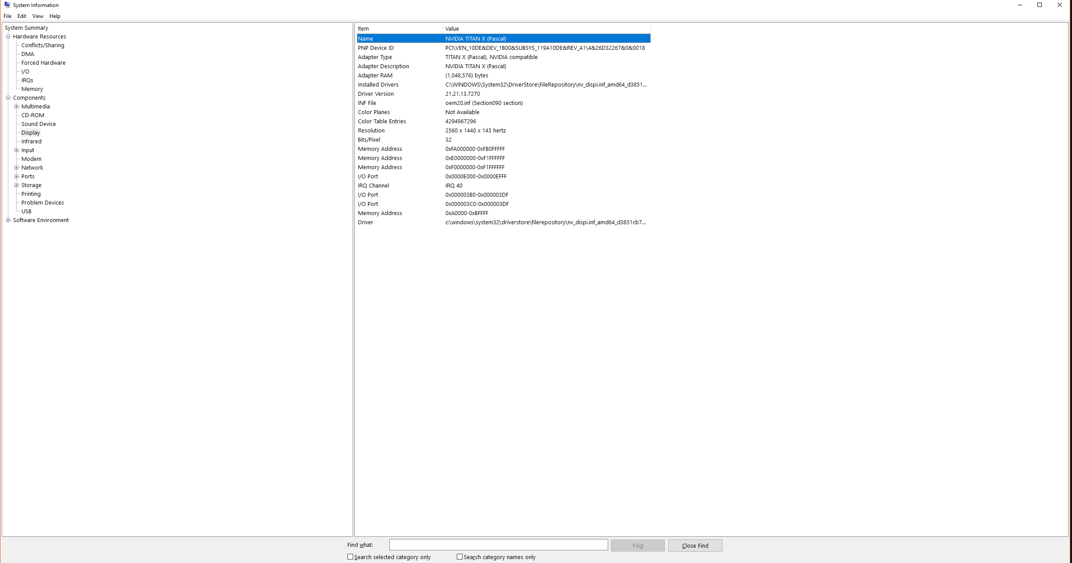1072x563 pixels.
Task: Enable Search selected category only checkbox
Action: (x=350, y=557)
